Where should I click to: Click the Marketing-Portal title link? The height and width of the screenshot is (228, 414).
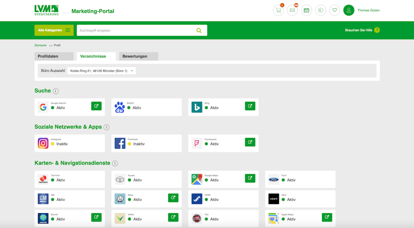93,11
